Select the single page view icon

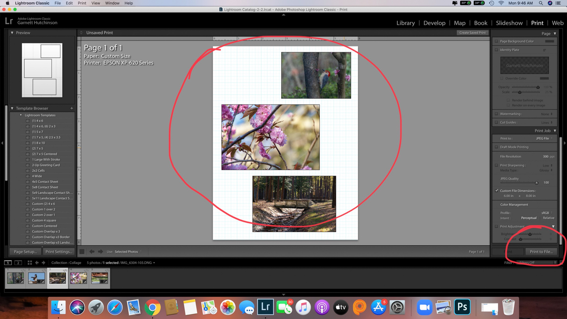pos(8,263)
